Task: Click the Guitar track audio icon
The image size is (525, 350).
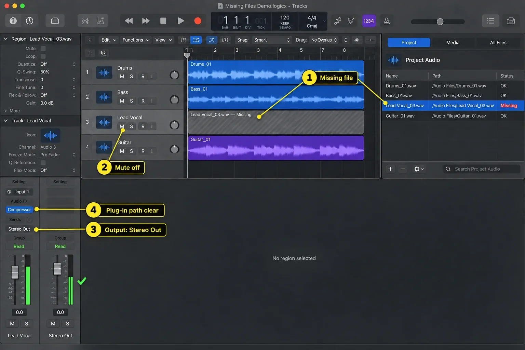Action: click(104, 147)
